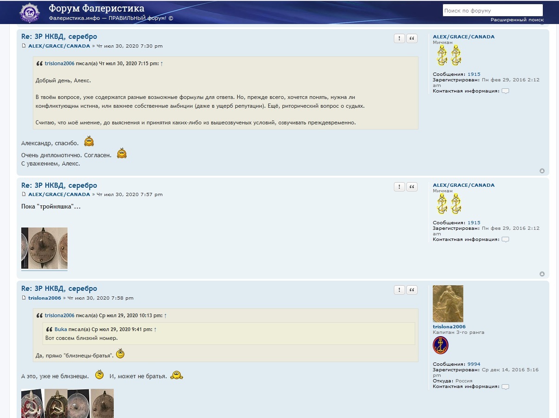View Buka's profile from nested quote

click(61, 329)
